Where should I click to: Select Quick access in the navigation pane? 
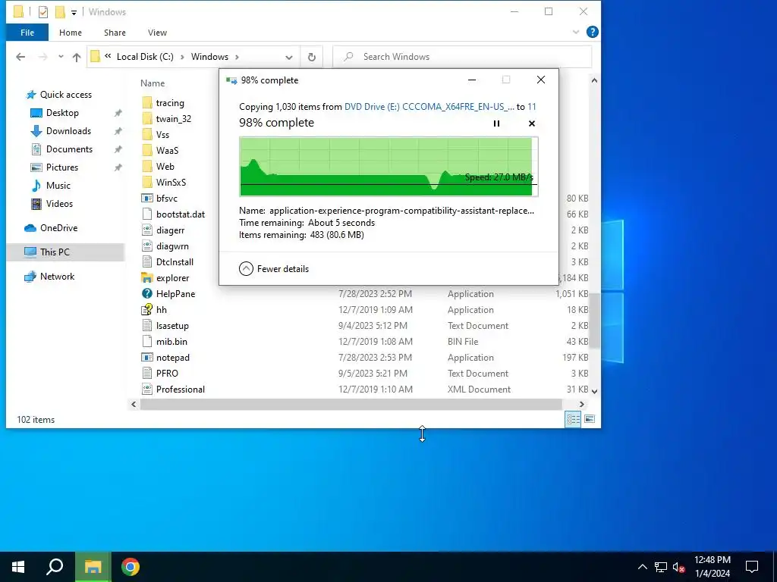click(x=65, y=95)
